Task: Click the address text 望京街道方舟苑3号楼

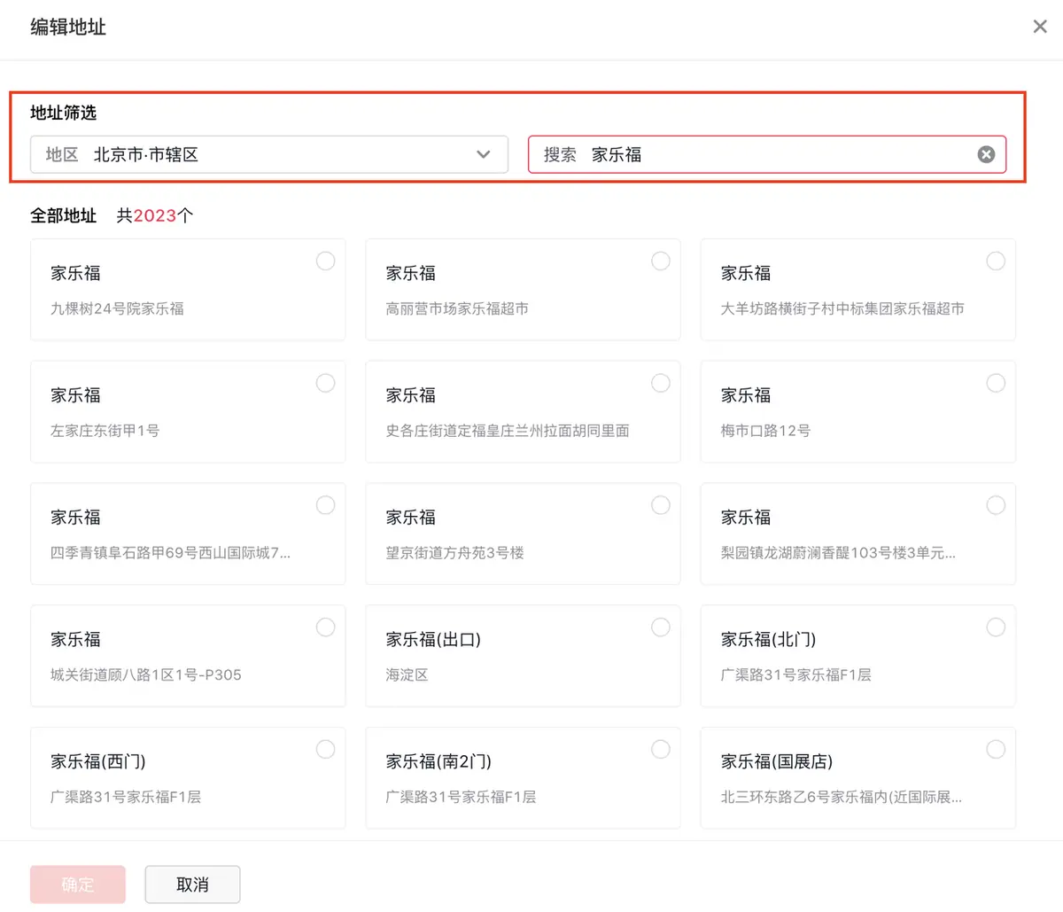Action: (454, 553)
